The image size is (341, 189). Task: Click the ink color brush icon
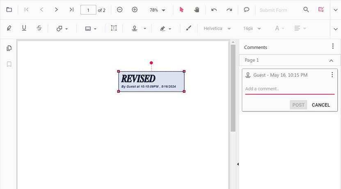click(x=188, y=28)
